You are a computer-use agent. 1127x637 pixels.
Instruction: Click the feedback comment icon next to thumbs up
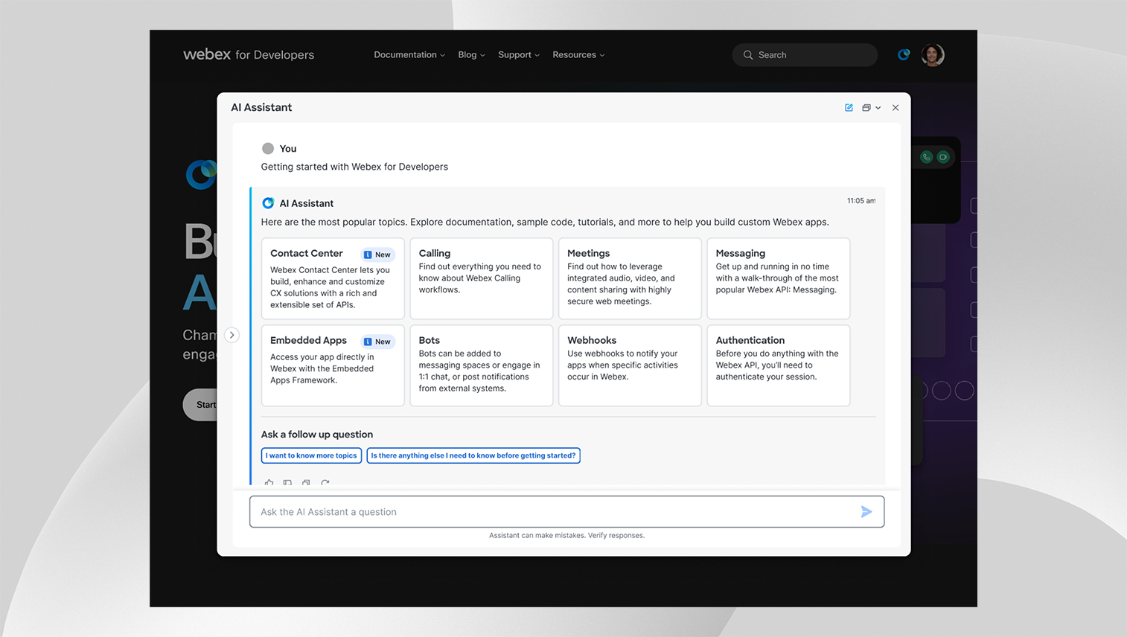tap(287, 482)
